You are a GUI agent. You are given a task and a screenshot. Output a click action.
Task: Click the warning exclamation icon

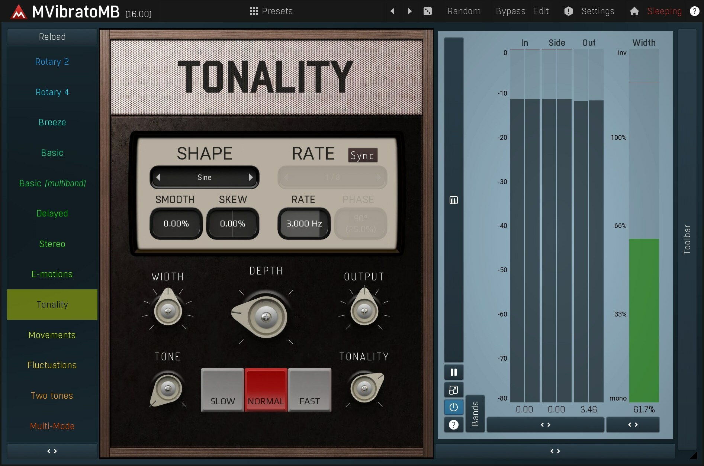click(568, 11)
